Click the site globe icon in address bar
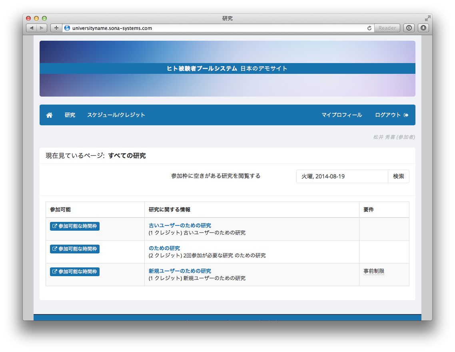The width and height of the screenshot is (455, 352). click(x=67, y=28)
